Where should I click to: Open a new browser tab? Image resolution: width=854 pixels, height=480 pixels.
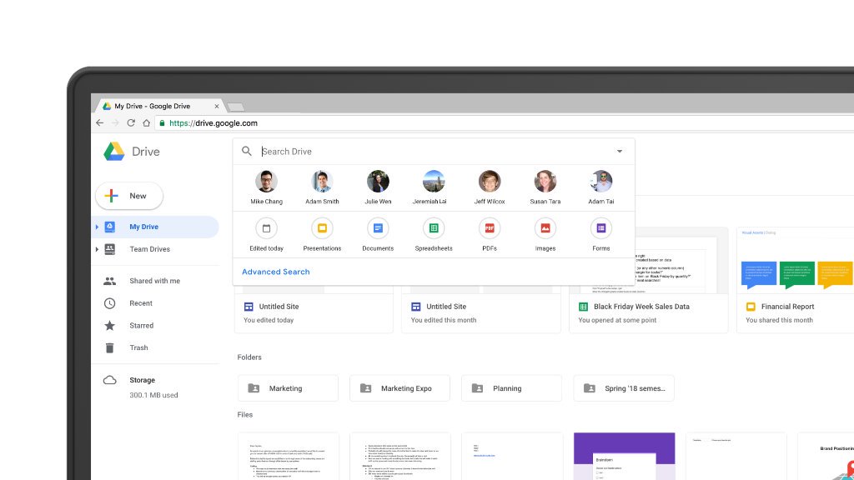click(235, 107)
